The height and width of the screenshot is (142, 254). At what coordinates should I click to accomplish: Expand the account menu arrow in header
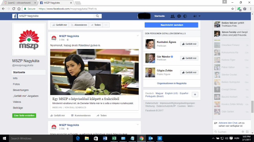pos(200,16)
